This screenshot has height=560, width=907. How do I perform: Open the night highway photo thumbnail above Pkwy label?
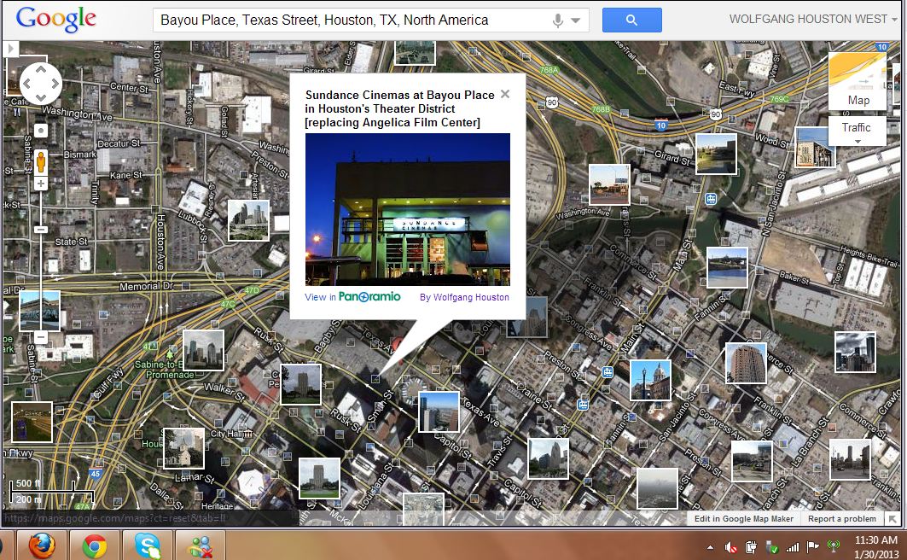click(x=32, y=423)
